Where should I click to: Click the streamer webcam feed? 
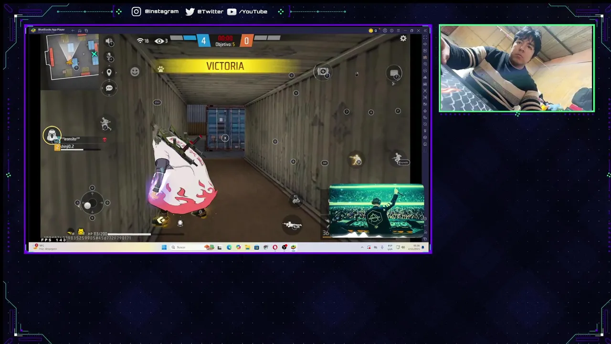tap(516, 68)
